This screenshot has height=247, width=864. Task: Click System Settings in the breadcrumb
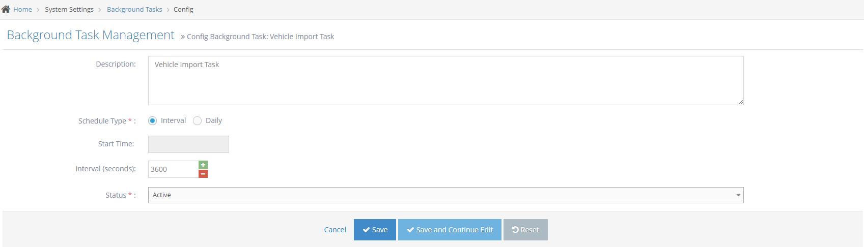tap(69, 10)
